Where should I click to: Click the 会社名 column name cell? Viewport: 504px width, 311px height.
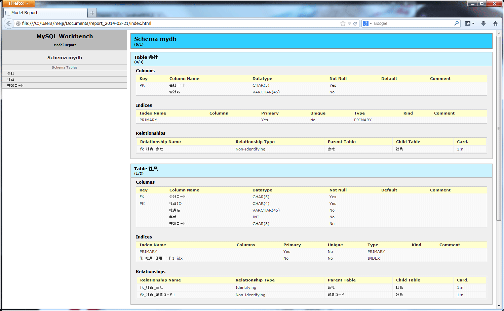click(x=175, y=92)
